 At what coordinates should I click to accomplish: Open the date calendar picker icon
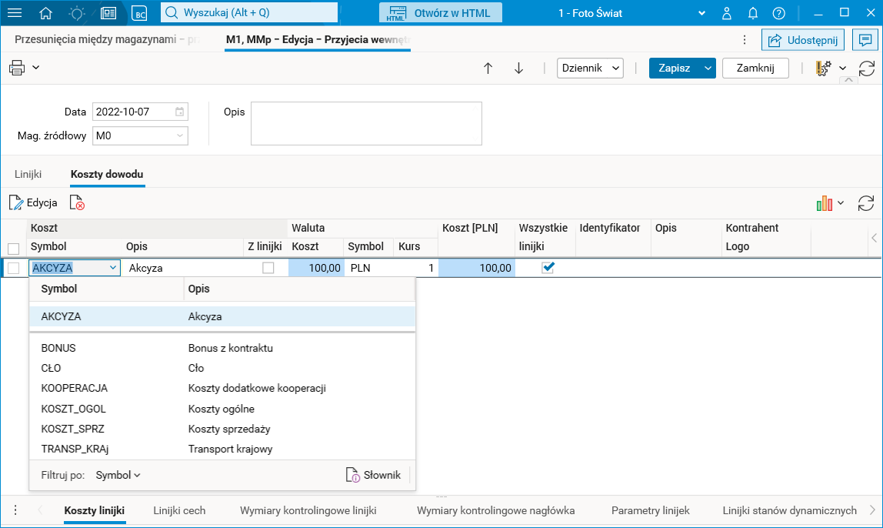tap(179, 112)
